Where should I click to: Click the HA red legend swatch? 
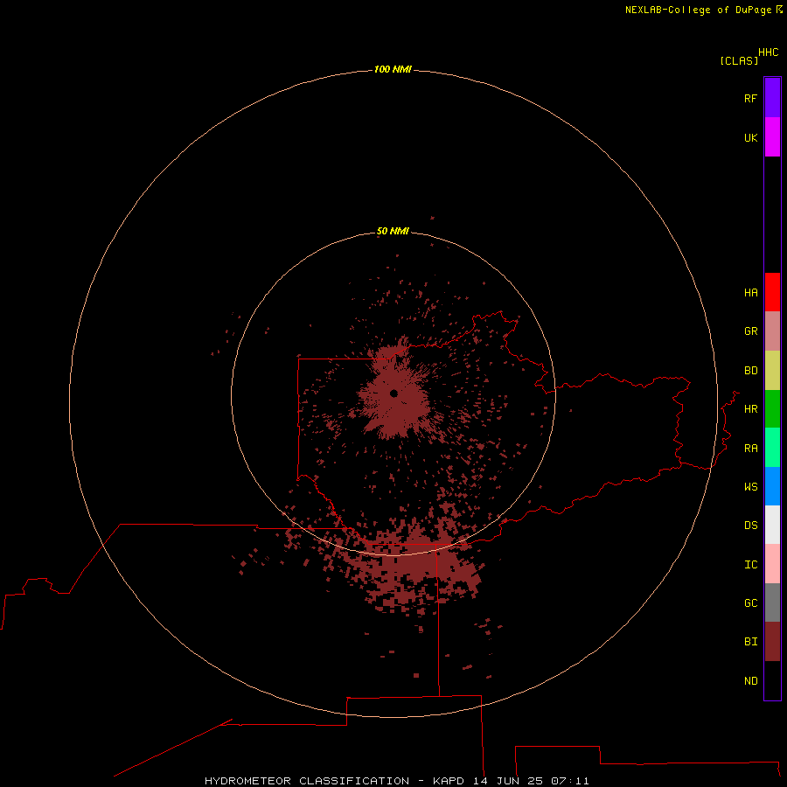click(772, 292)
